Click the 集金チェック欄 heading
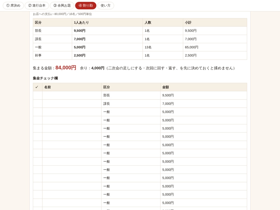 [45, 78]
